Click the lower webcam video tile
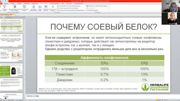 (171, 19)
